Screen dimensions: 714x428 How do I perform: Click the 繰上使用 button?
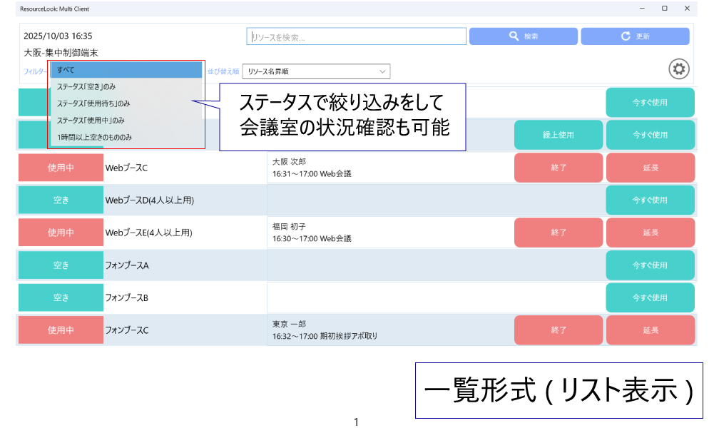(559, 135)
